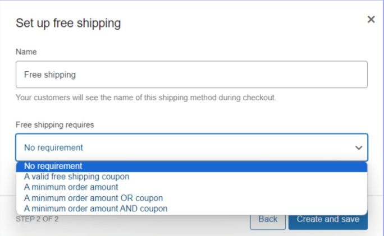This screenshot has width=384, height=236.
Task: Click the Name field label
Action: (26, 52)
